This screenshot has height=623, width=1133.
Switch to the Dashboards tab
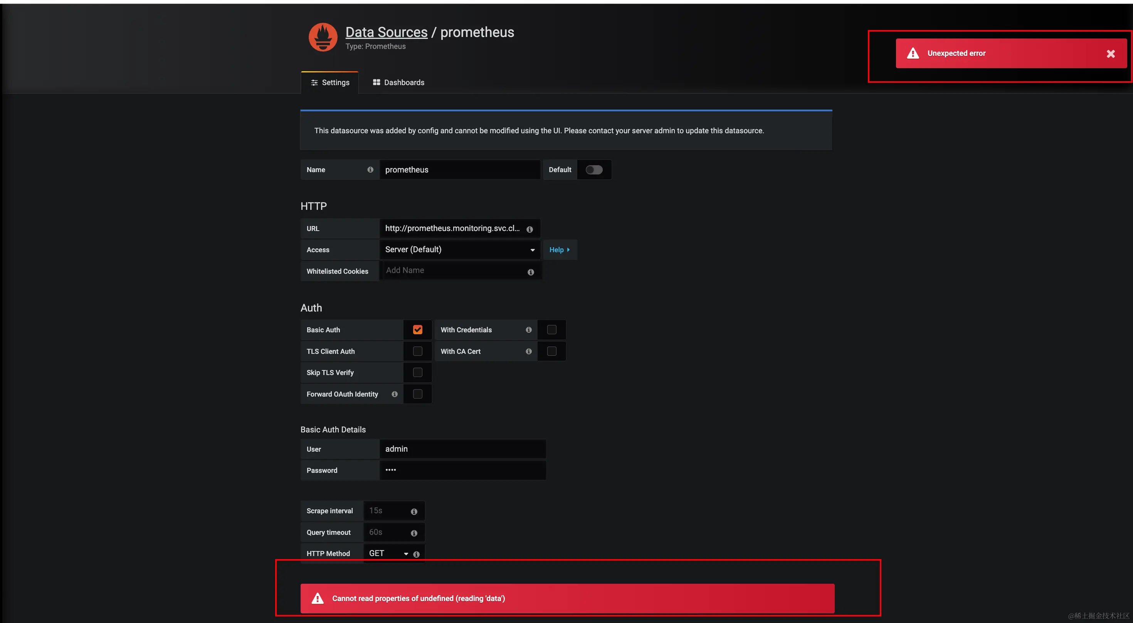tap(398, 83)
